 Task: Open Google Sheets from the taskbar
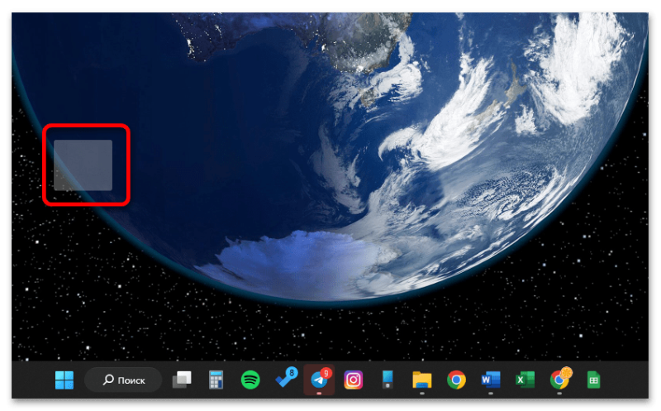[593, 380]
